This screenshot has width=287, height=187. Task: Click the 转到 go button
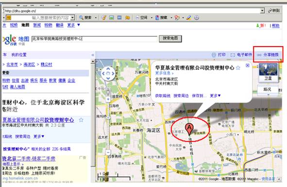point(274,11)
